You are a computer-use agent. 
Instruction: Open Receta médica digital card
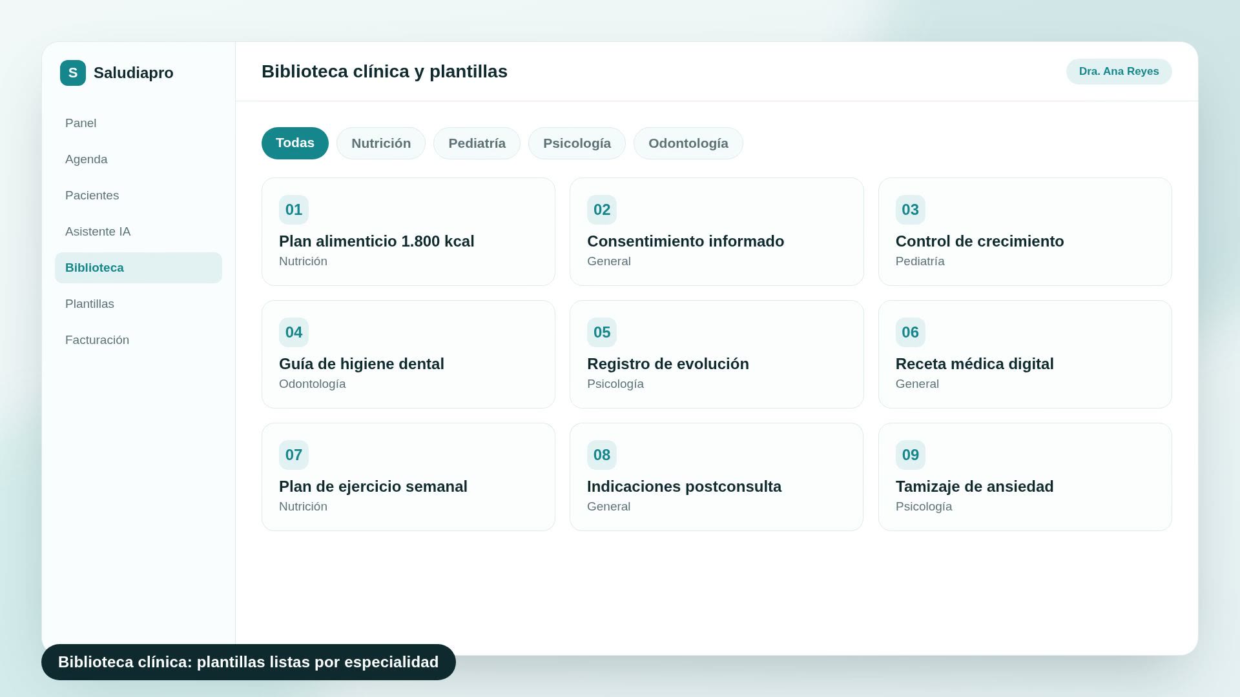click(1025, 354)
